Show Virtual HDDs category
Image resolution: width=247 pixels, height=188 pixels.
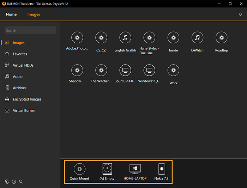pos(19,65)
